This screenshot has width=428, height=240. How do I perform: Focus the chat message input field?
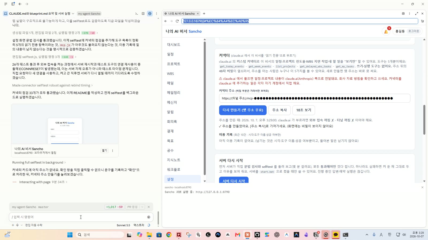pos(78,217)
